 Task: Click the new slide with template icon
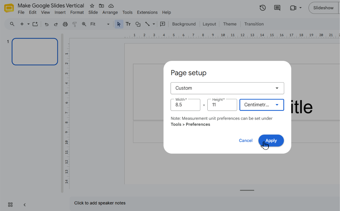(35, 24)
